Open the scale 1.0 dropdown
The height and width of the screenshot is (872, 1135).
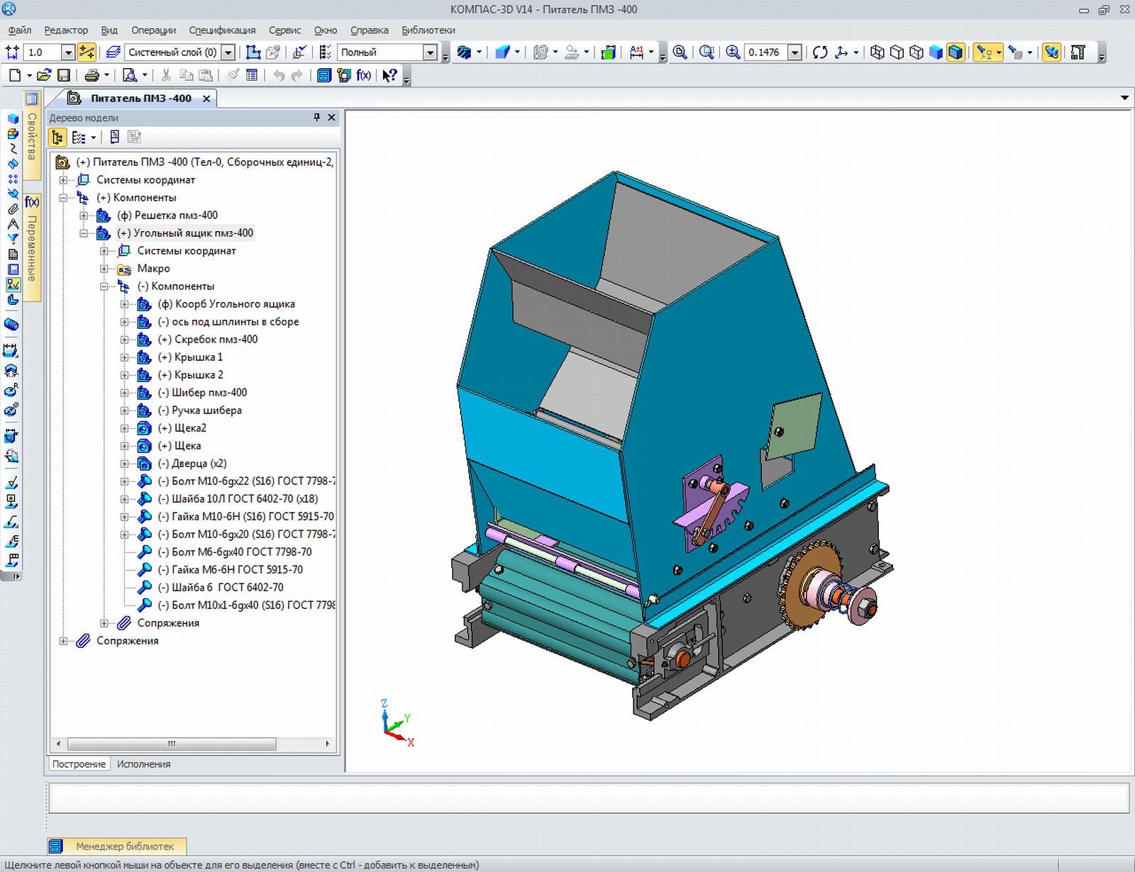click(68, 52)
